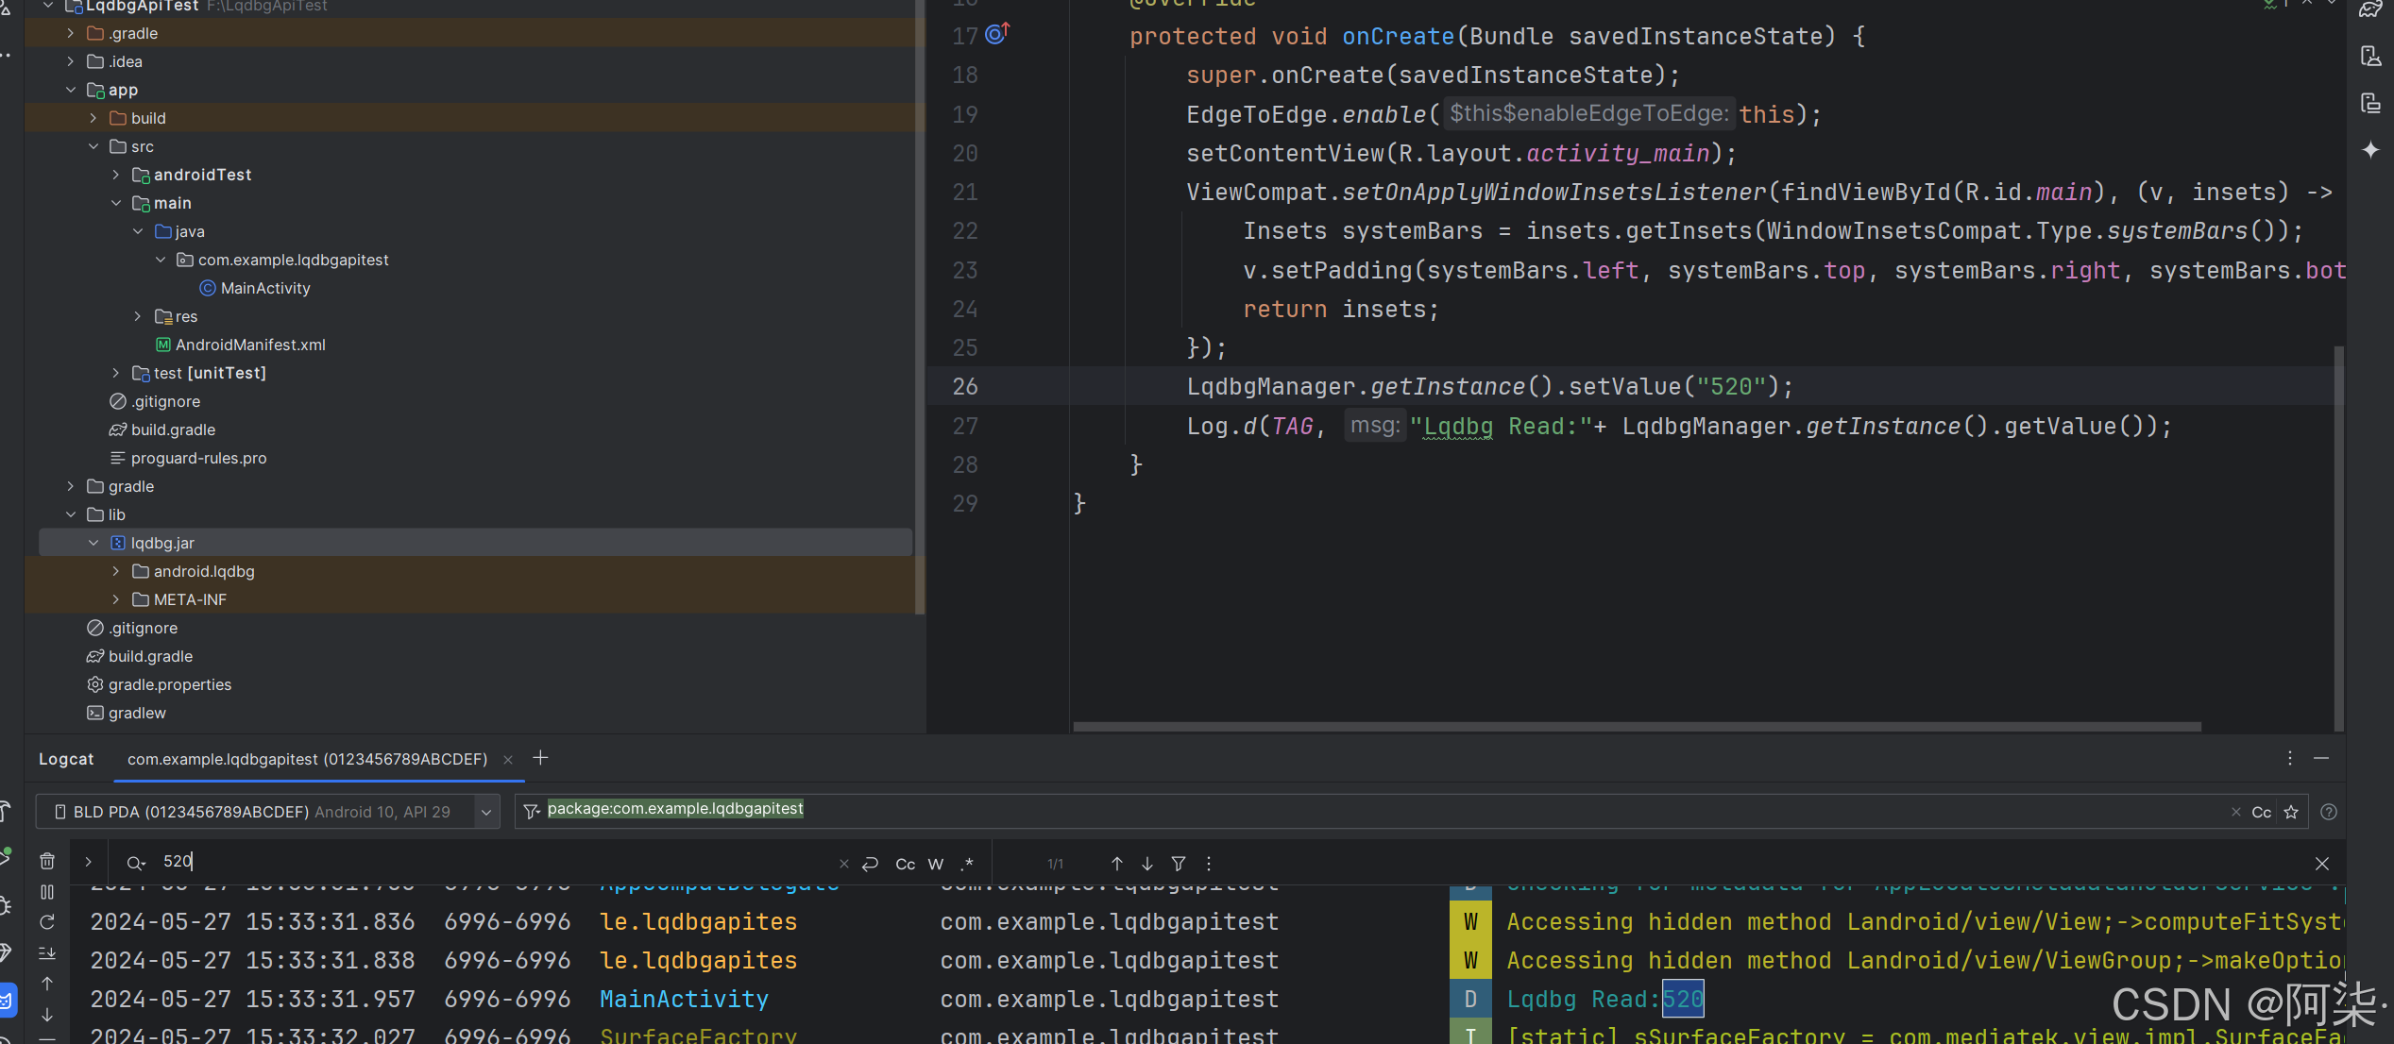Pause logcat output

tap(47, 892)
